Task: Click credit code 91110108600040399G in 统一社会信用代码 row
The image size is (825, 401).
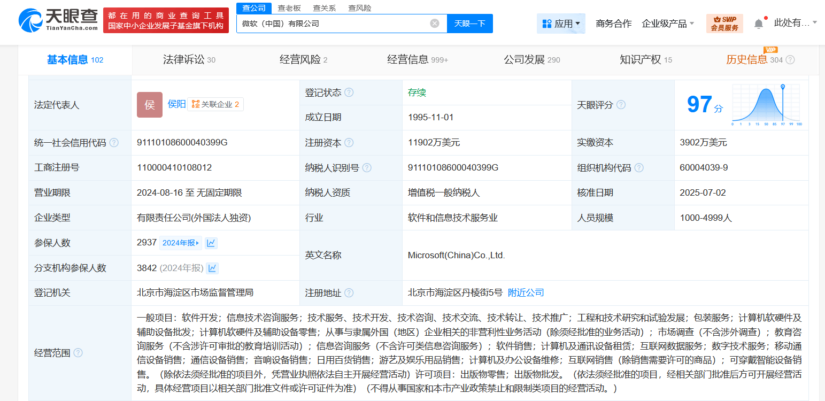Action: coord(182,142)
